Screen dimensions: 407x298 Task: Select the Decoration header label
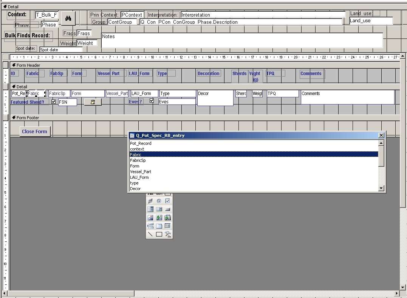click(x=209, y=74)
